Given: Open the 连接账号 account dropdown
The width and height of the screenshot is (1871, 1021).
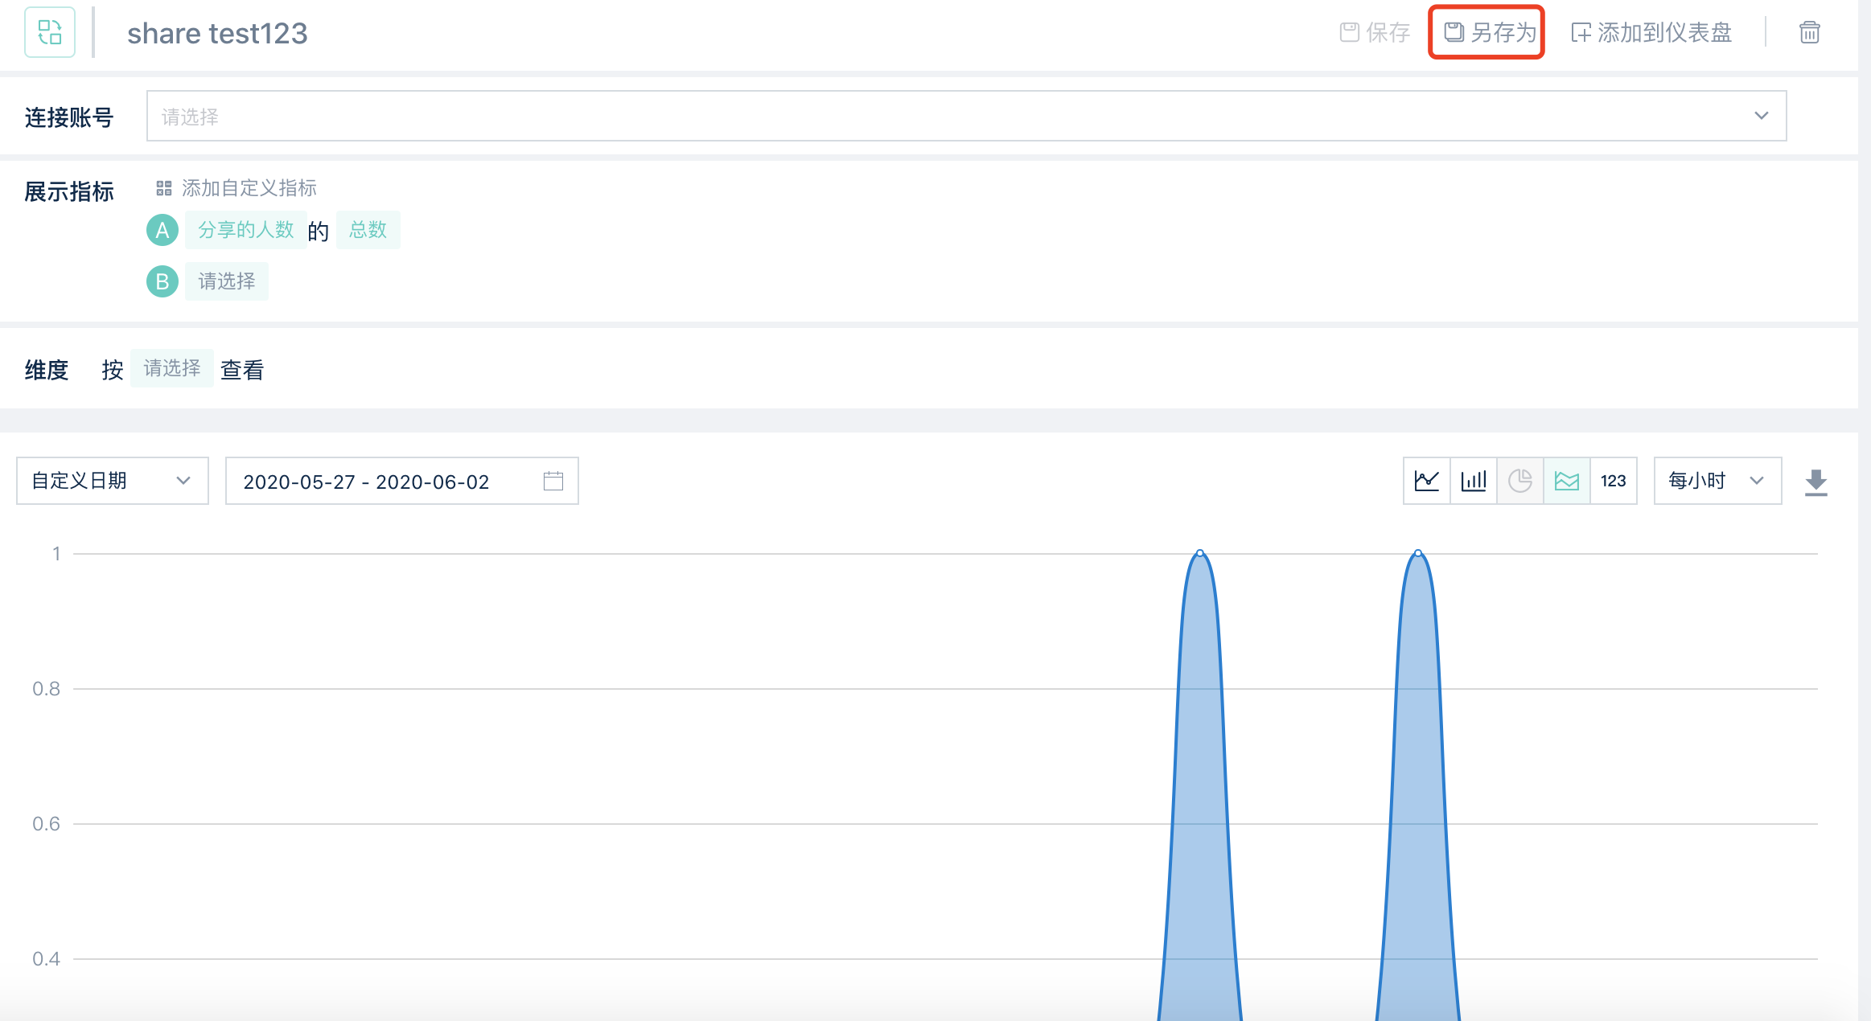Looking at the screenshot, I should click(x=966, y=116).
